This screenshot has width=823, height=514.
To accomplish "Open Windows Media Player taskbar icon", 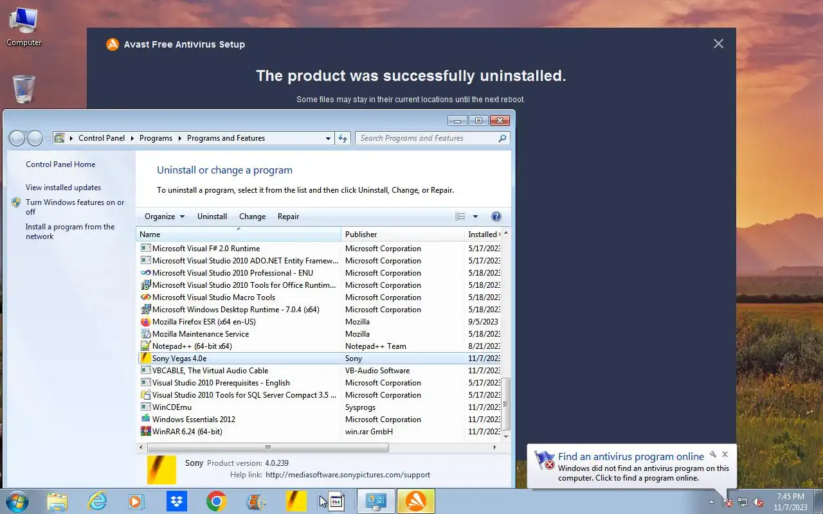I will (136, 501).
